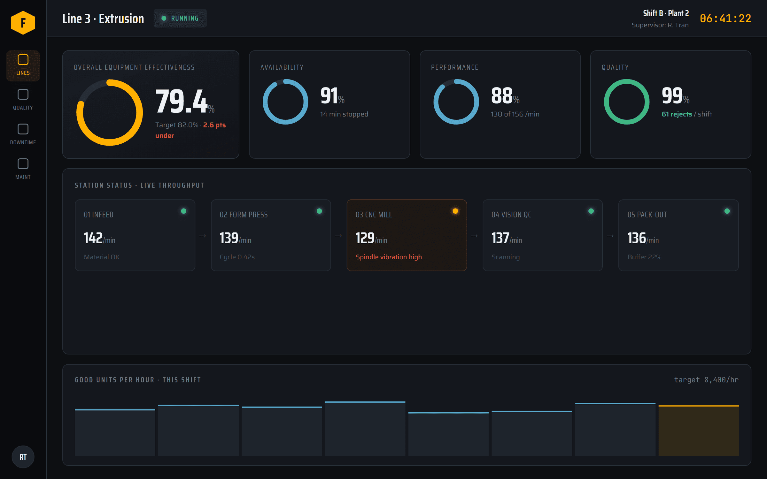Click the 06:41:22 clock
The image size is (767, 479).
(x=725, y=19)
